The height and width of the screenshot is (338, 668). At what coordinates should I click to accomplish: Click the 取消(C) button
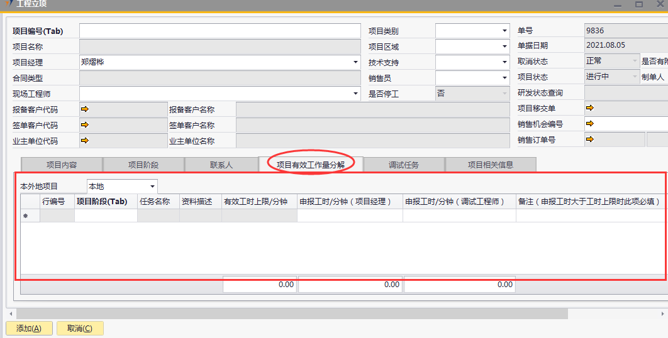[80, 329]
